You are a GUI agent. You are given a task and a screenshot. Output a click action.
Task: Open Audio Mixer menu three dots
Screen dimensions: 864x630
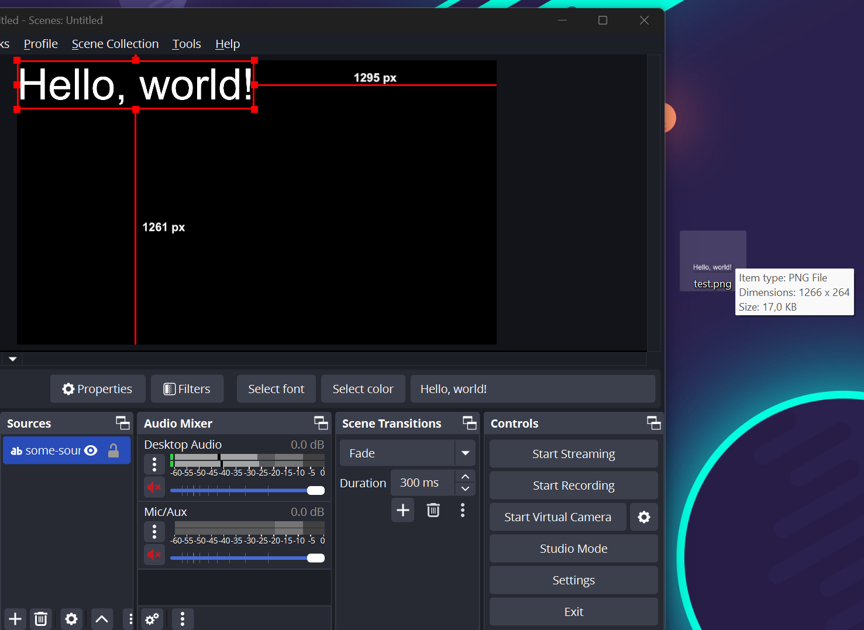183,619
